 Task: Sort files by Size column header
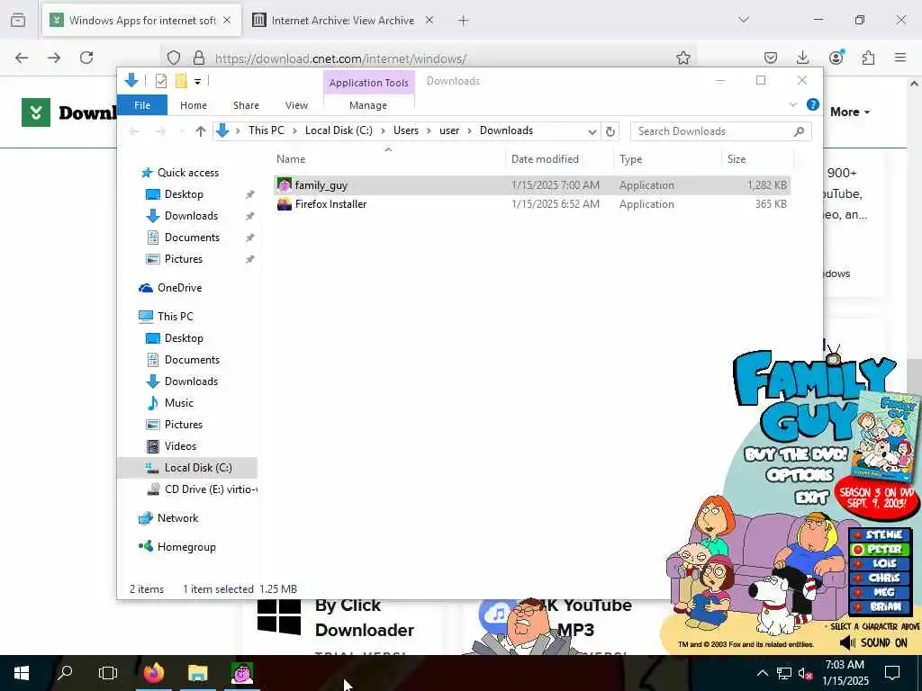737,159
